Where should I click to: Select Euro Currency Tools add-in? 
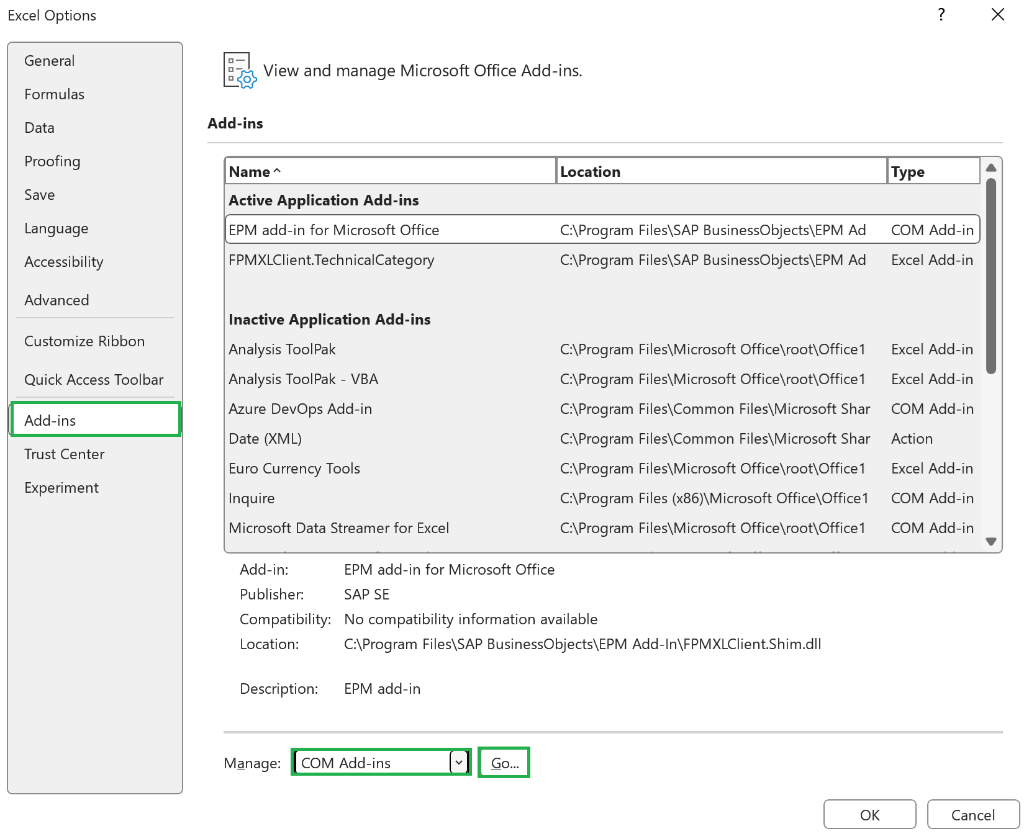click(602, 469)
